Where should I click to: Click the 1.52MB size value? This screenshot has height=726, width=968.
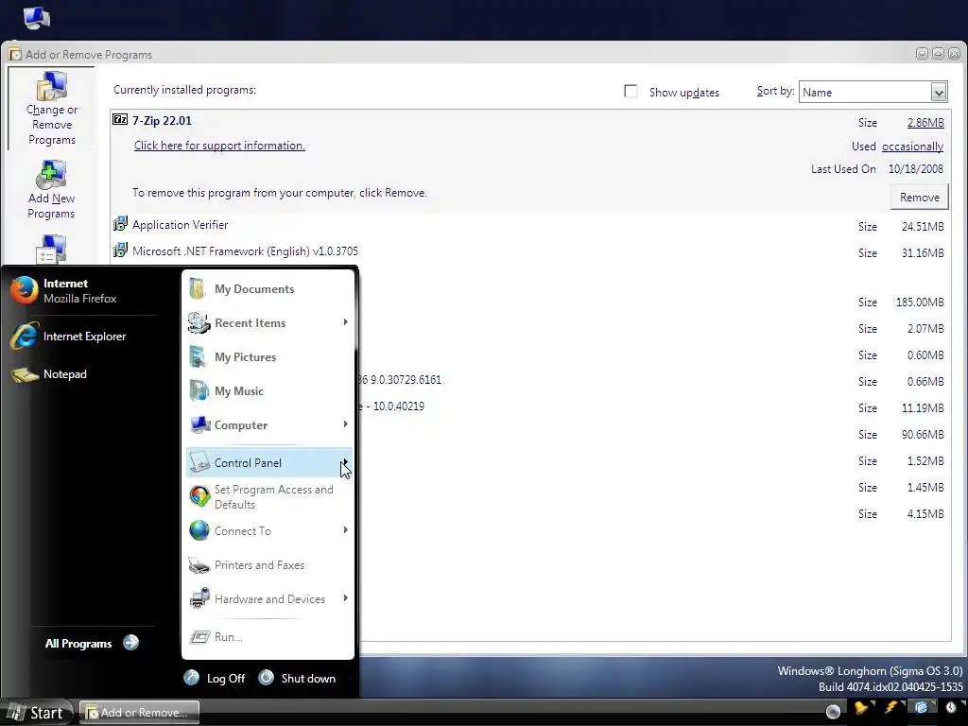click(925, 461)
